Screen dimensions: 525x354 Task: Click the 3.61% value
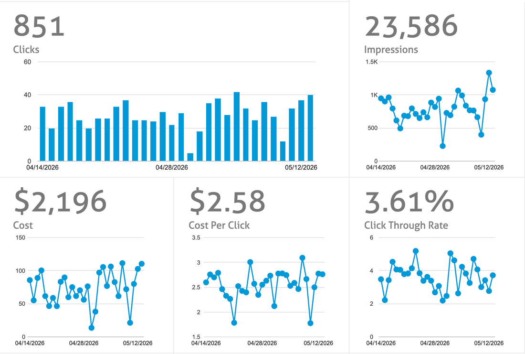pos(409,202)
